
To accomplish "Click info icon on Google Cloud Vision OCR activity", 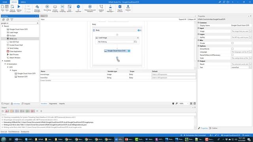I will click(x=129, y=51).
